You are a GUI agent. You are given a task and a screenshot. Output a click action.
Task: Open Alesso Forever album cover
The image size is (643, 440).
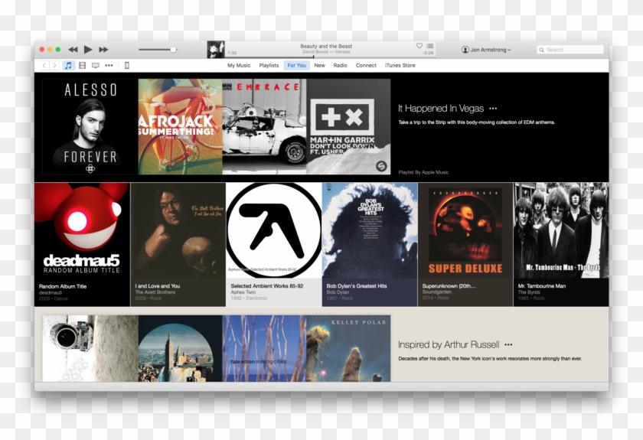click(90, 127)
